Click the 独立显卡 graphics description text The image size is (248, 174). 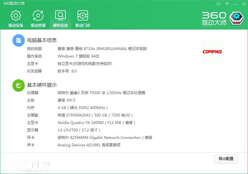coord(85,64)
